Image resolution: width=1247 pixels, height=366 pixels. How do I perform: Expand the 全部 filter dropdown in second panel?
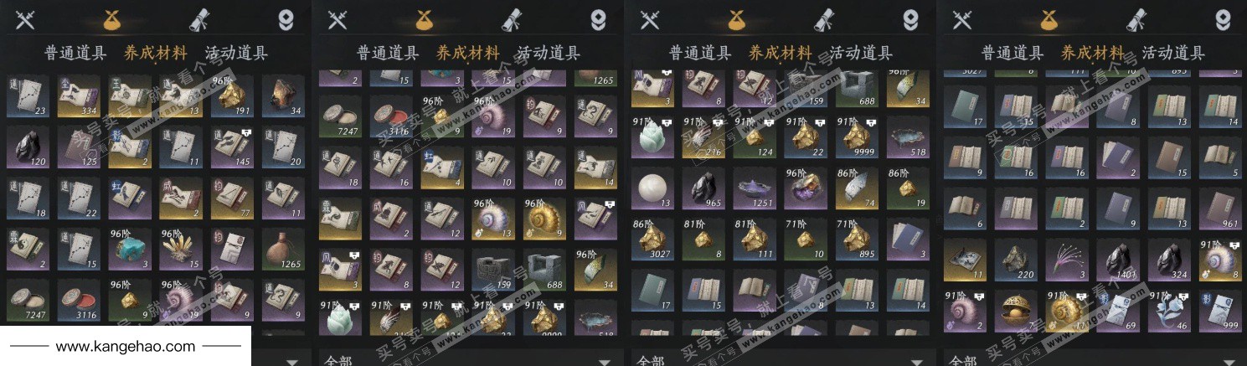tap(468, 360)
